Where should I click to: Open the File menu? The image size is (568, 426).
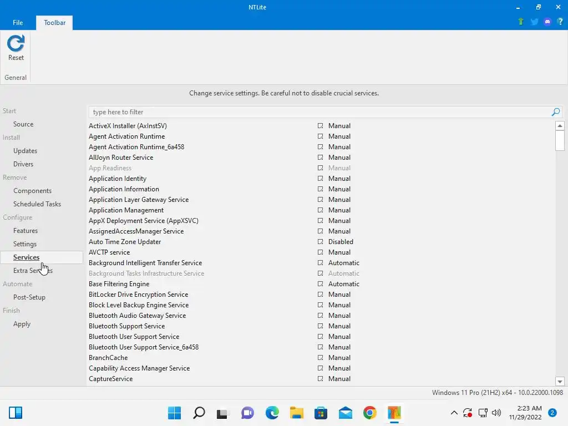(18, 22)
